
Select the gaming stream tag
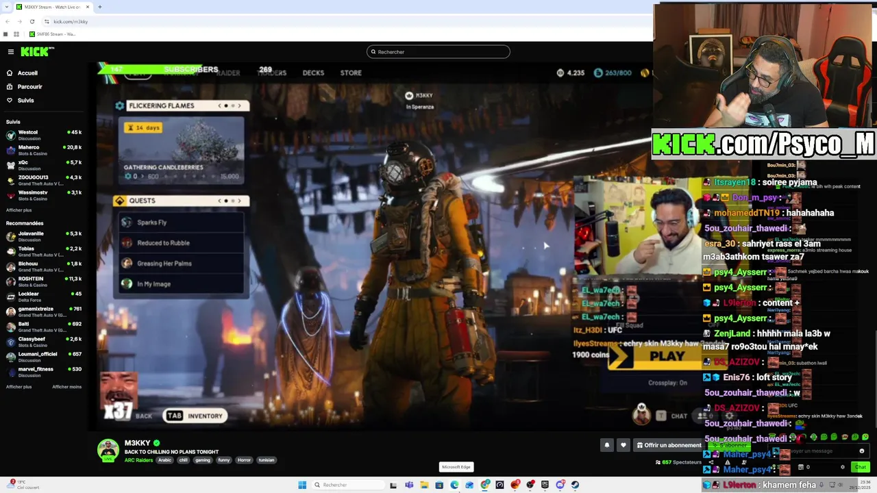pos(202,460)
